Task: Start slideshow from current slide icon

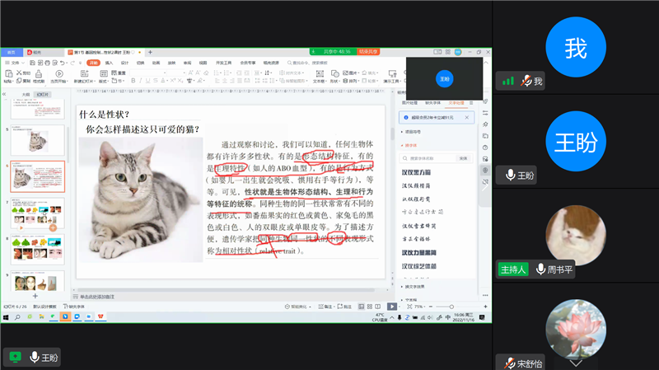Action: click(59, 74)
